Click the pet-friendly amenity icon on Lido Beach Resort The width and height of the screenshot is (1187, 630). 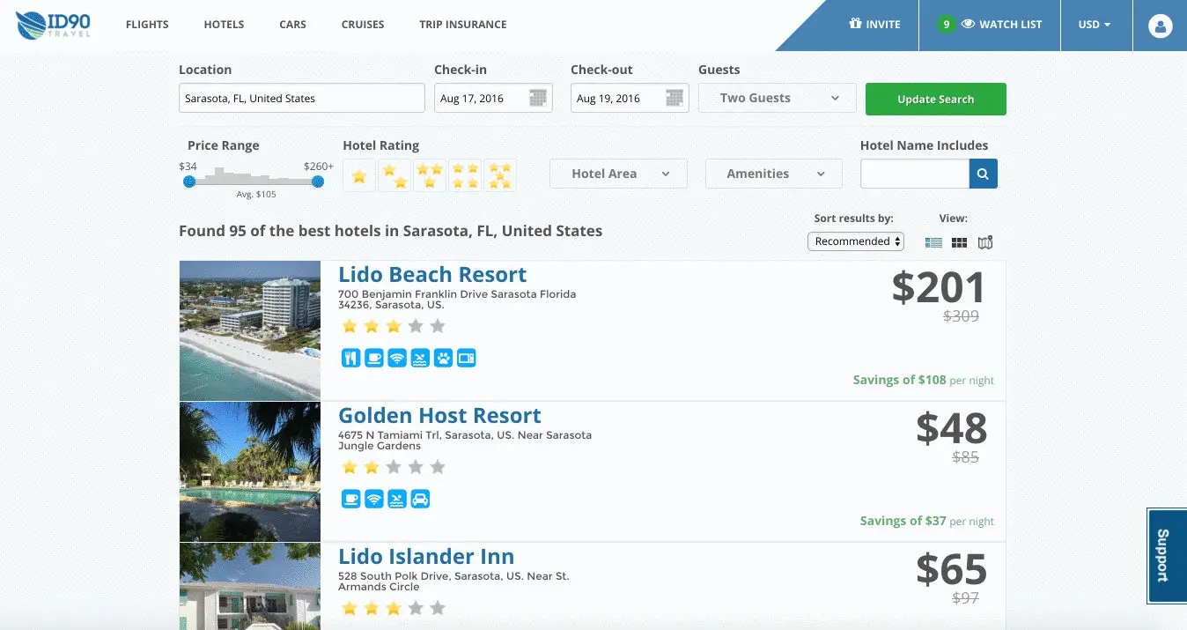coord(443,358)
